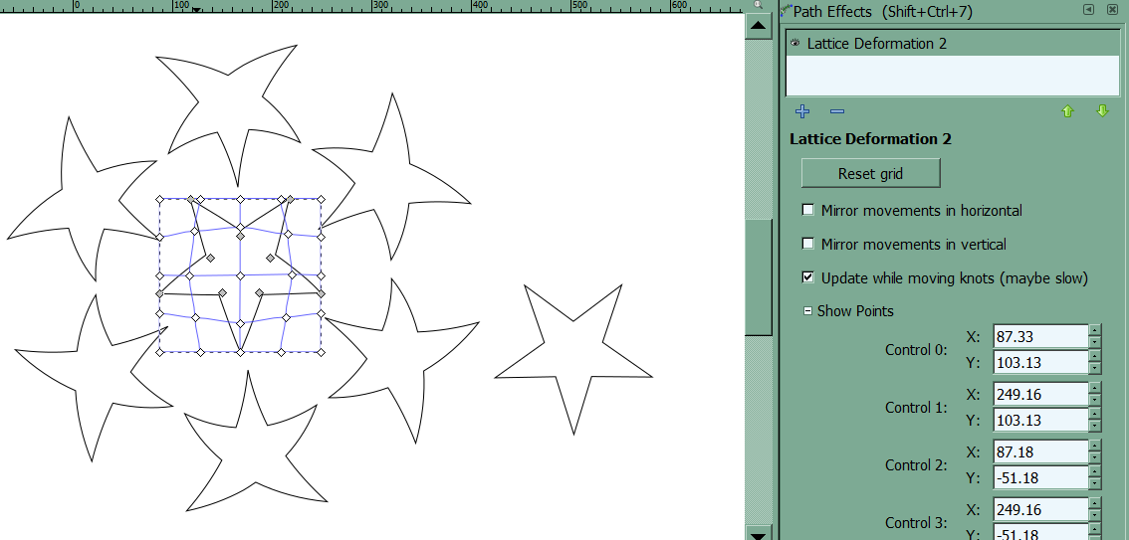Toggle visibility of Lattice Deformation 2 effect
The height and width of the screenshot is (540, 1129).
coord(795,43)
